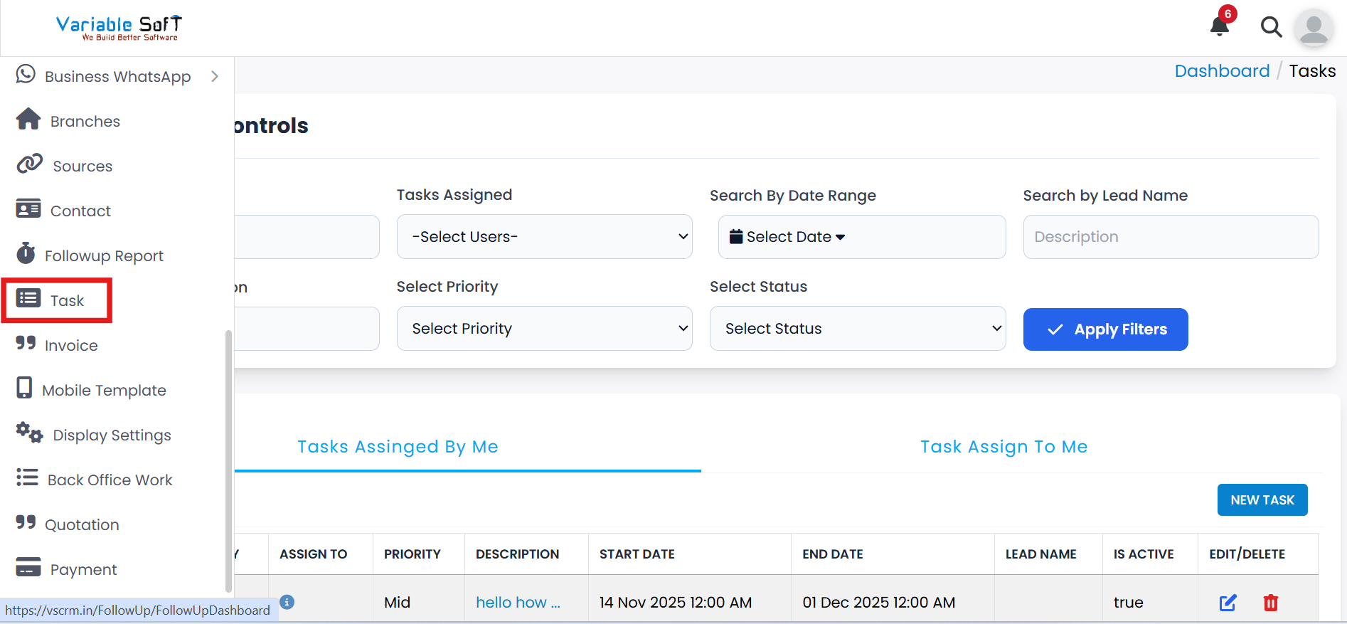Open Branches from the sidebar
1347x624 pixels.
[x=85, y=122]
